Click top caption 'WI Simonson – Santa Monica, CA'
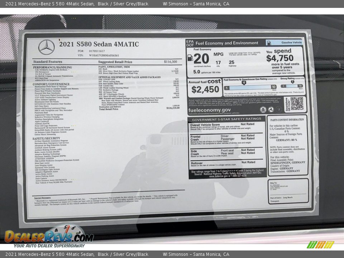 tap(196, 4)
